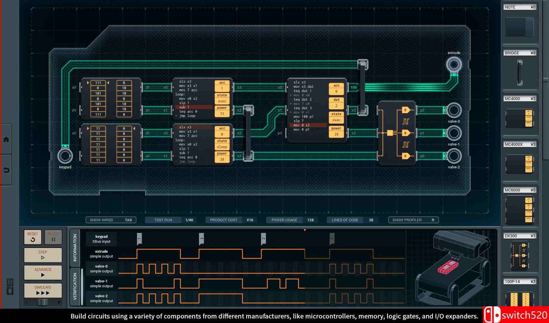The width and height of the screenshot is (549, 323).
Task: Click the home icon in the left sidebar
Action: (5, 139)
